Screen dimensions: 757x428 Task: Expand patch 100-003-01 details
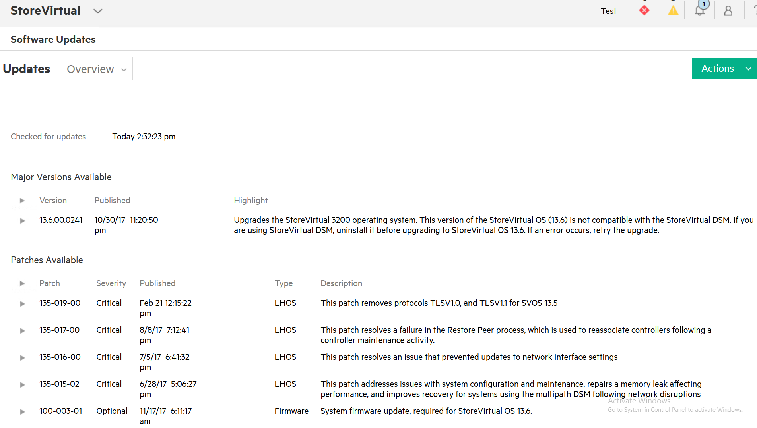[x=22, y=411]
